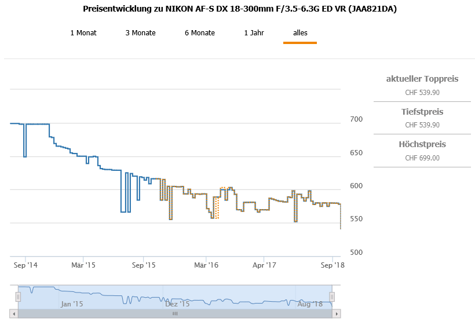Select the 1 Monat time range
Image resolution: width=475 pixels, height=329 pixels.
[x=83, y=33]
